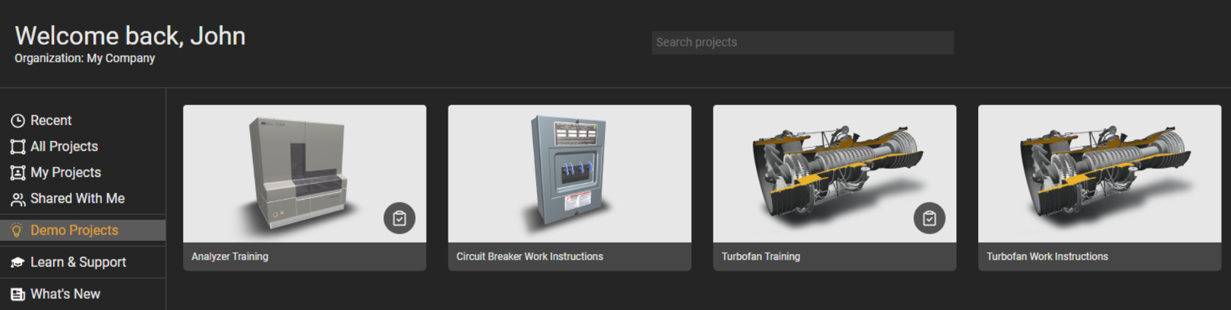This screenshot has height=310, width=1231.
Task: Open the Turbofan Training engine thumbnail
Action: [x=834, y=172]
